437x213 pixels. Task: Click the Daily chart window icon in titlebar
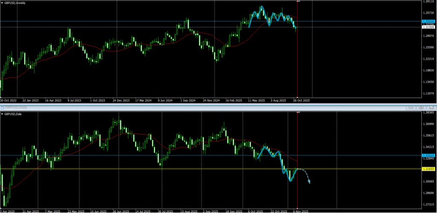click(2, 108)
